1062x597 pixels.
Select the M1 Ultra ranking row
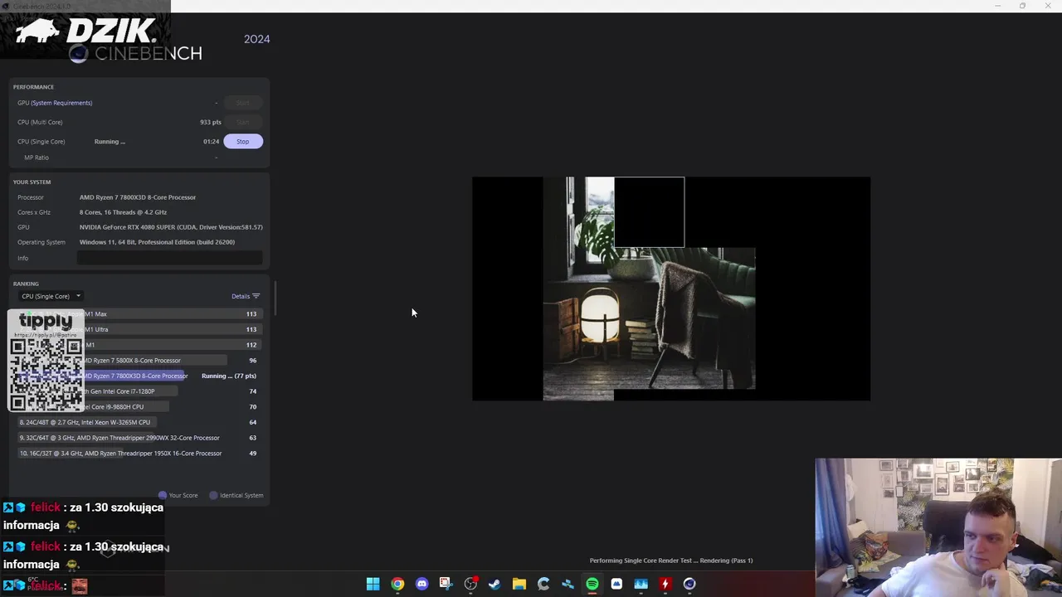point(139,329)
